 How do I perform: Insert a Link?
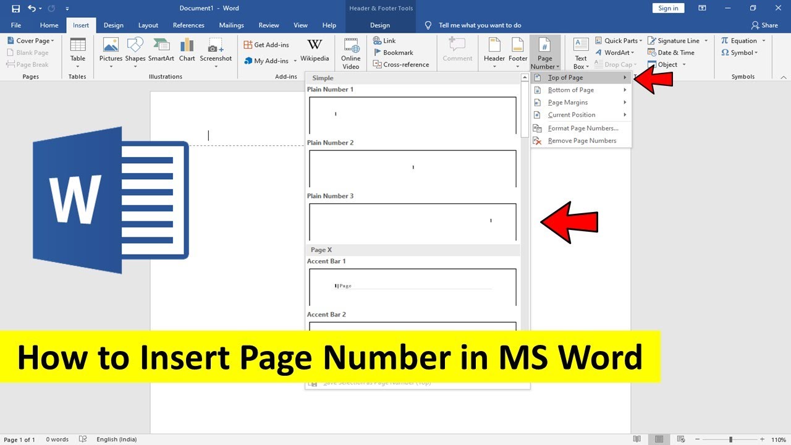pyautogui.click(x=384, y=41)
